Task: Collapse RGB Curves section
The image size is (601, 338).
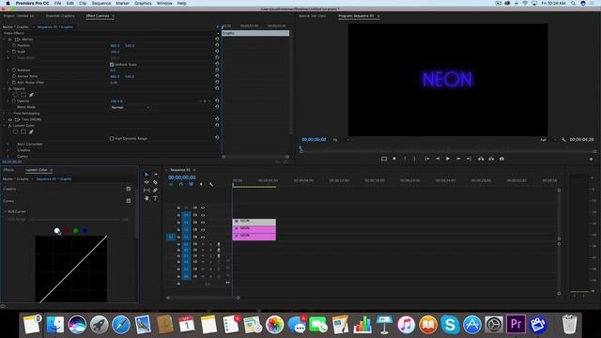Action: click(x=5, y=211)
